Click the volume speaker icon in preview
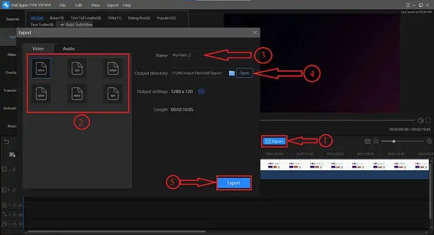 tap(420, 120)
